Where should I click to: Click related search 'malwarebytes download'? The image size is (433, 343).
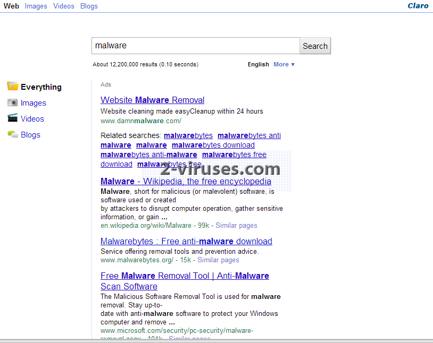[213, 145]
